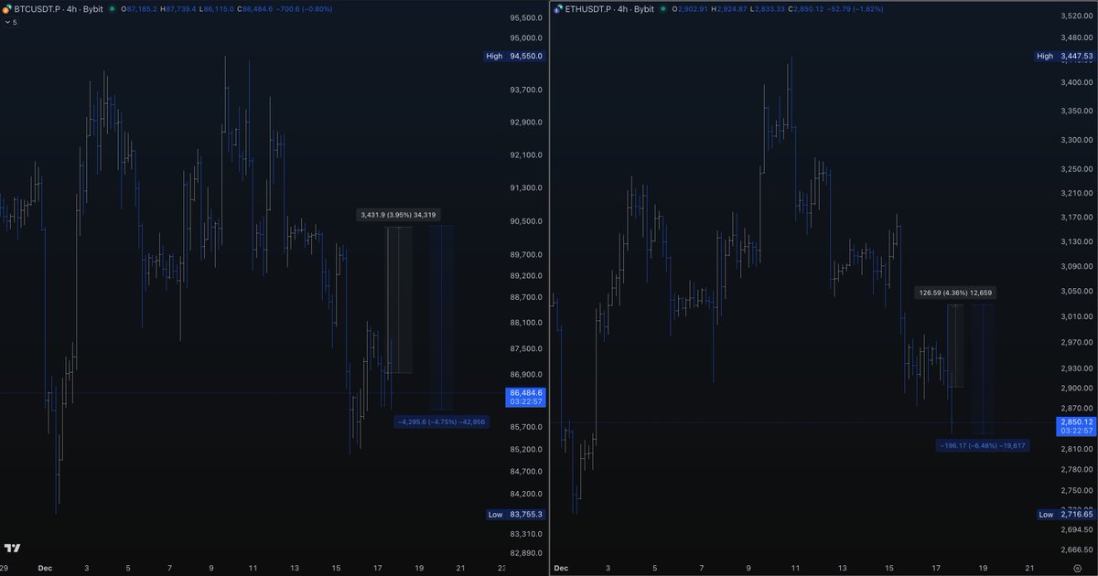
Task: Open chart settings gear beside the ETH time axis
Action: 1078,568
